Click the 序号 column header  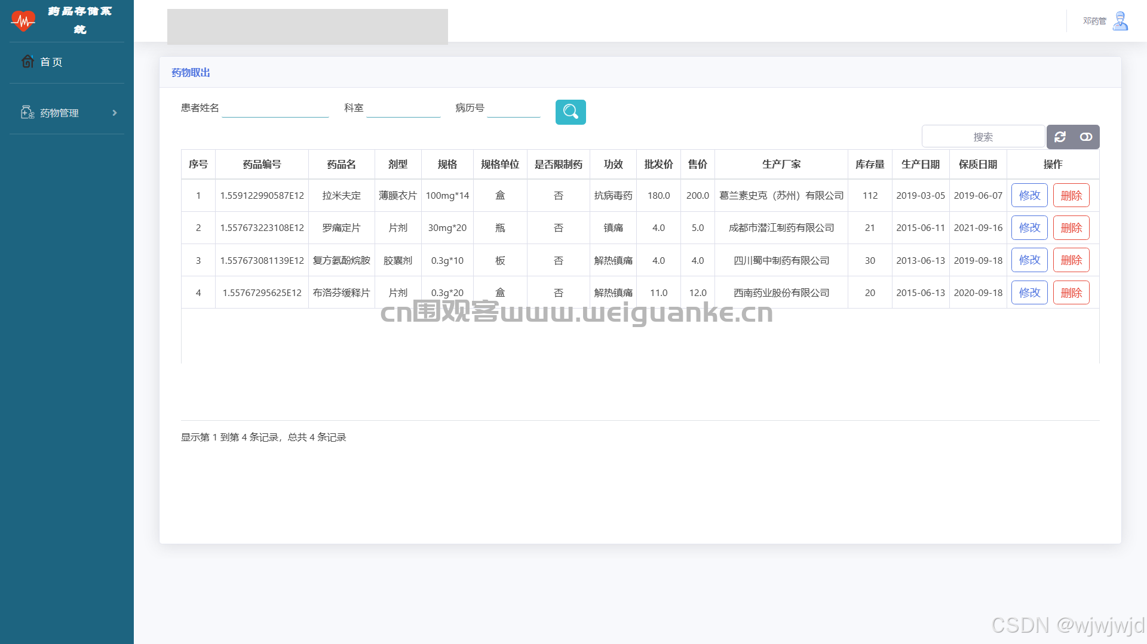[x=198, y=164]
